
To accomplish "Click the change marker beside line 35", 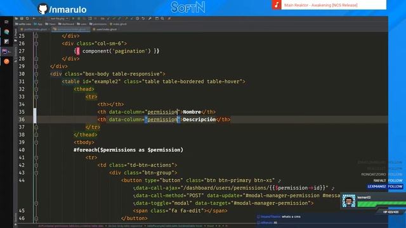I will coord(35,112).
